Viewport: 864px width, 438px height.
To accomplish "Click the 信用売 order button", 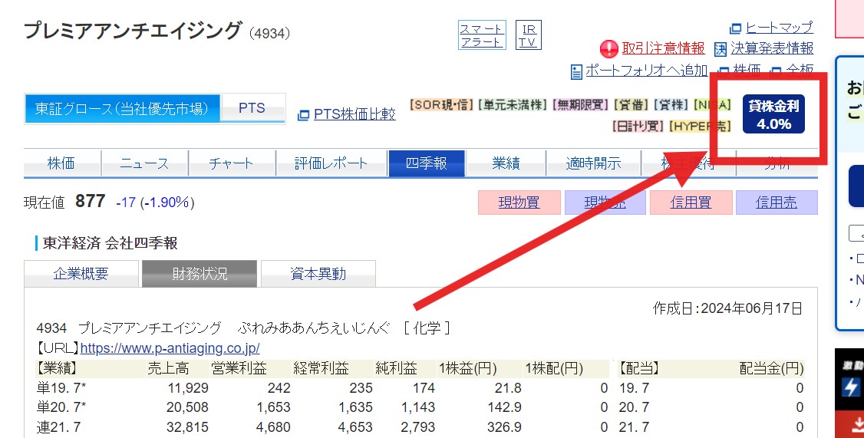I will click(x=777, y=203).
